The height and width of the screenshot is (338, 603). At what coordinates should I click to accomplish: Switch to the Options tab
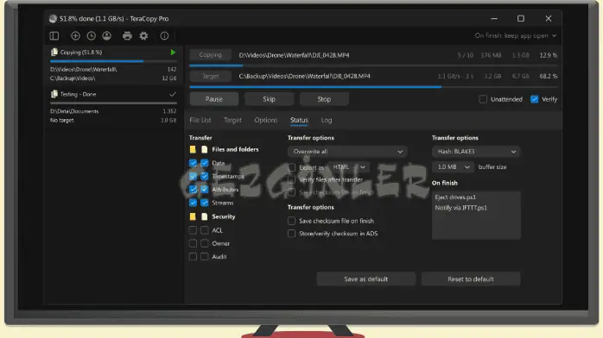266,120
